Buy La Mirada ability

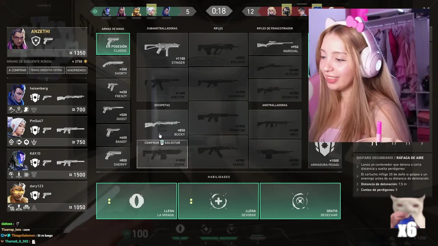(137, 201)
